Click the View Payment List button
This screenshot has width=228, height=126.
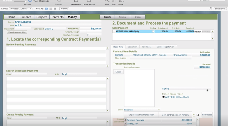(17, 32)
